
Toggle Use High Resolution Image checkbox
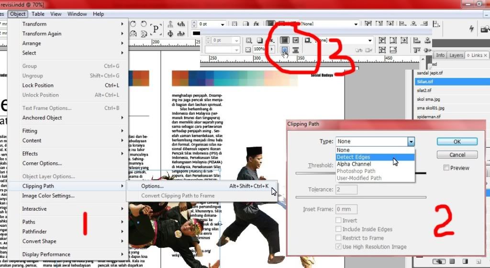tap(338, 247)
